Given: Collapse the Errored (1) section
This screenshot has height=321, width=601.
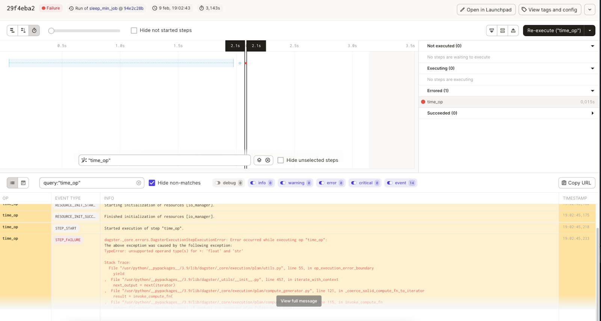Looking at the screenshot, I should (592, 91).
